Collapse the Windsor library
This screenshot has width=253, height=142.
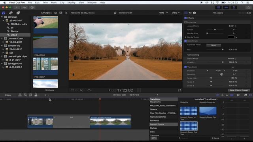point(2,17)
